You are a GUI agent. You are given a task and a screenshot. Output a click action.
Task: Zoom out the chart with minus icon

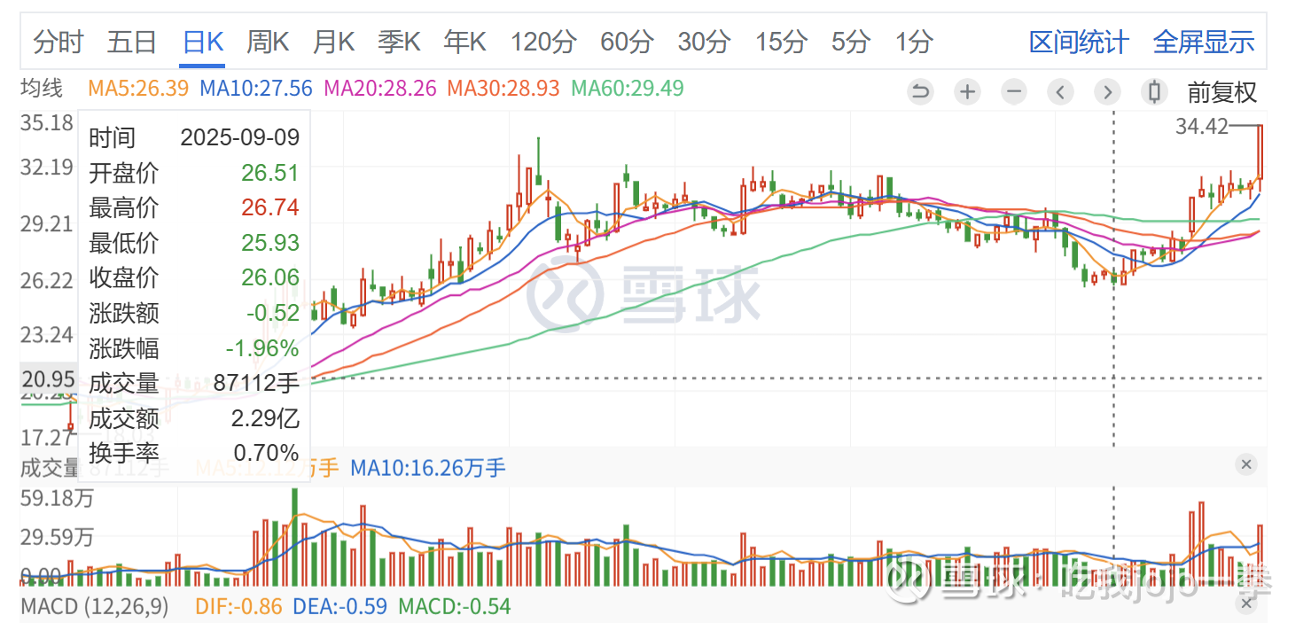coord(1014,91)
